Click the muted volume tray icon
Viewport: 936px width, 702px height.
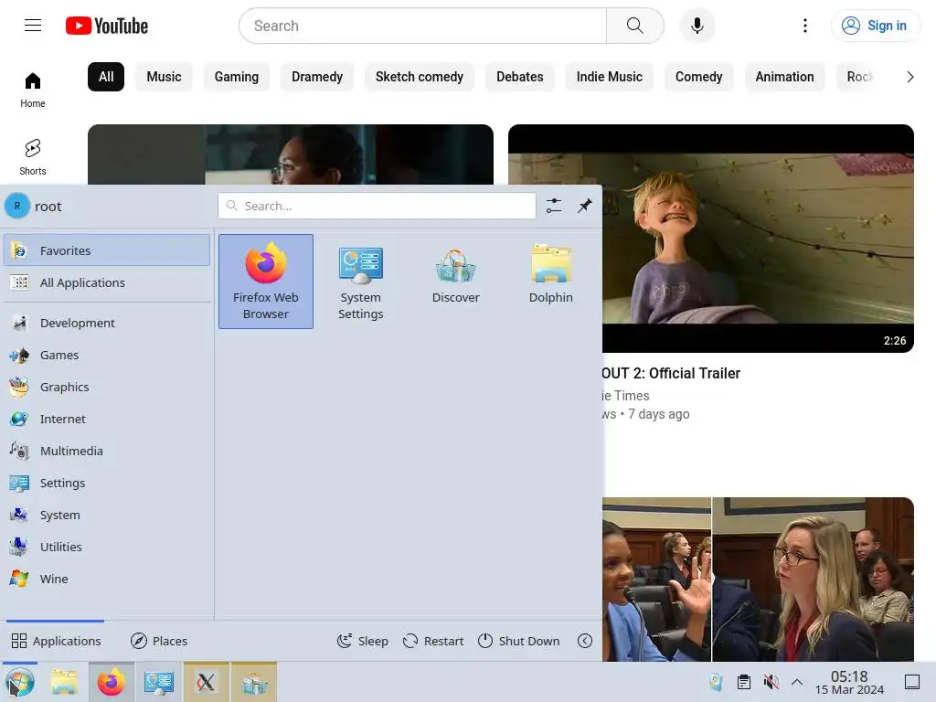(771, 682)
